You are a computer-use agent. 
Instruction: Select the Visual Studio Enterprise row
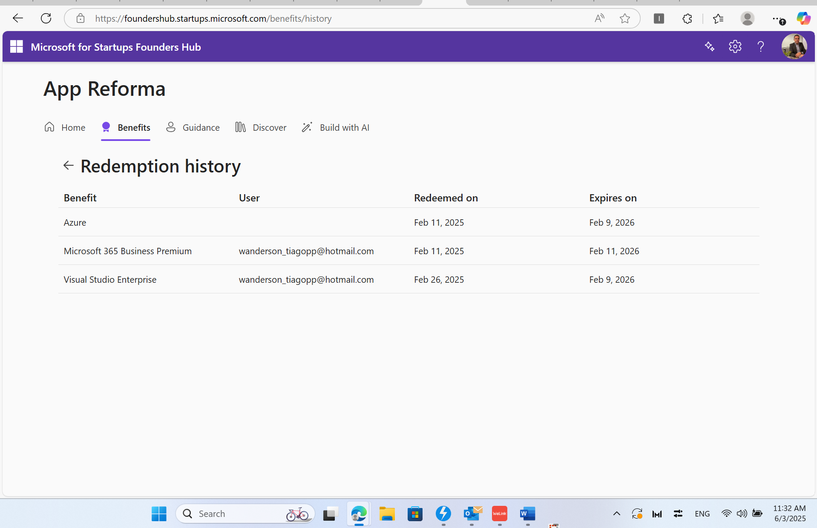click(x=409, y=279)
